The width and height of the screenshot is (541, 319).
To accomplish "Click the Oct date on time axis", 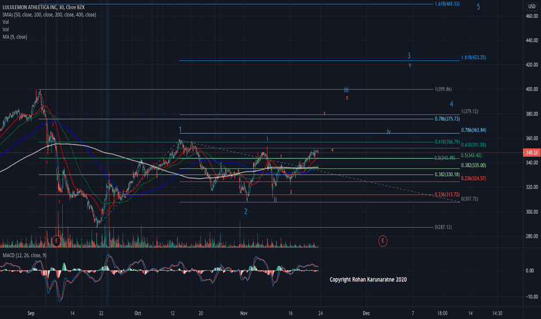I will 138,313.
